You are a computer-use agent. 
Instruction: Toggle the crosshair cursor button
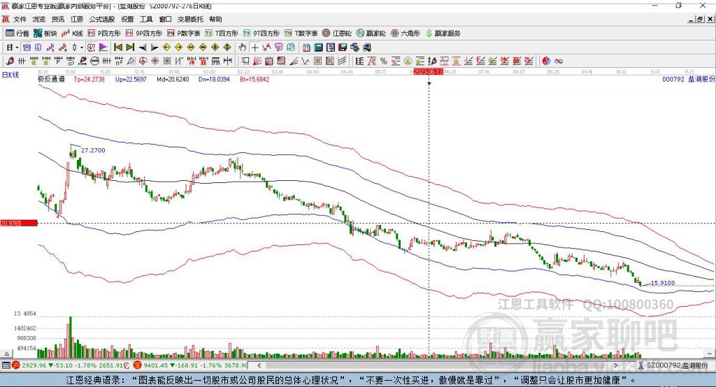255,47
